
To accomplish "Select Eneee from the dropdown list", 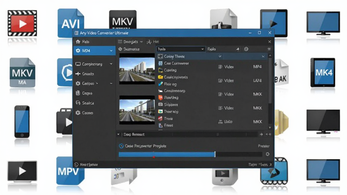I will 168,125.
